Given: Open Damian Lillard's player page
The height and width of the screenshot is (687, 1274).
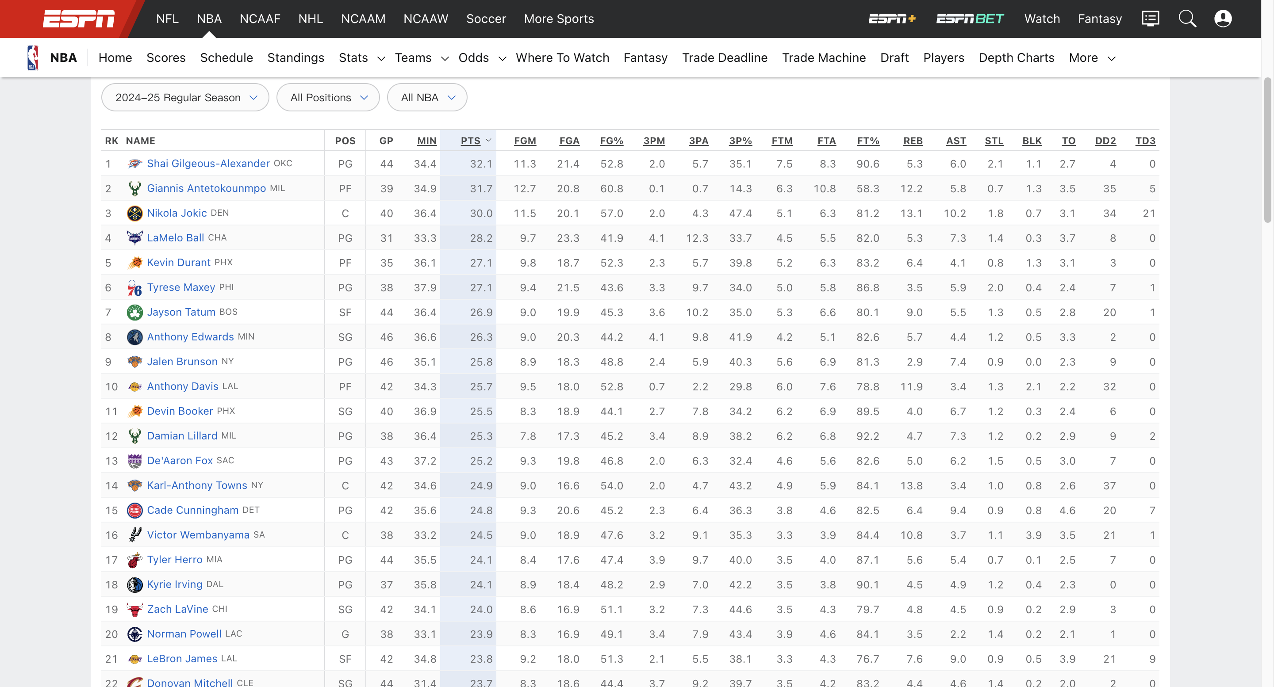Looking at the screenshot, I should pos(182,436).
